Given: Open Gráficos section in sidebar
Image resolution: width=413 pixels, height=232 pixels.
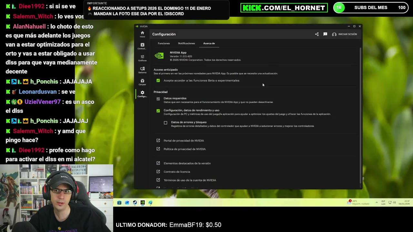Looking at the screenshot, I should [142, 58].
